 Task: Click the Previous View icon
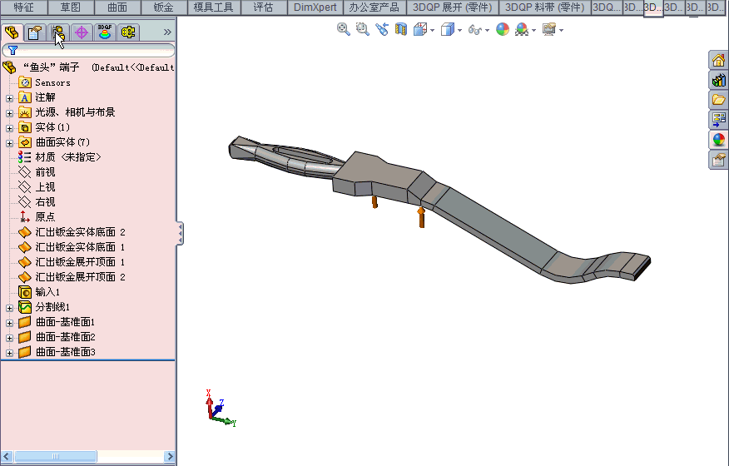[x=382, y=29]
